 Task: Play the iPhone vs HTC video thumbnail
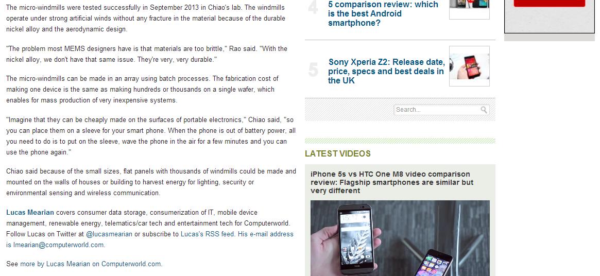point(400,238)
